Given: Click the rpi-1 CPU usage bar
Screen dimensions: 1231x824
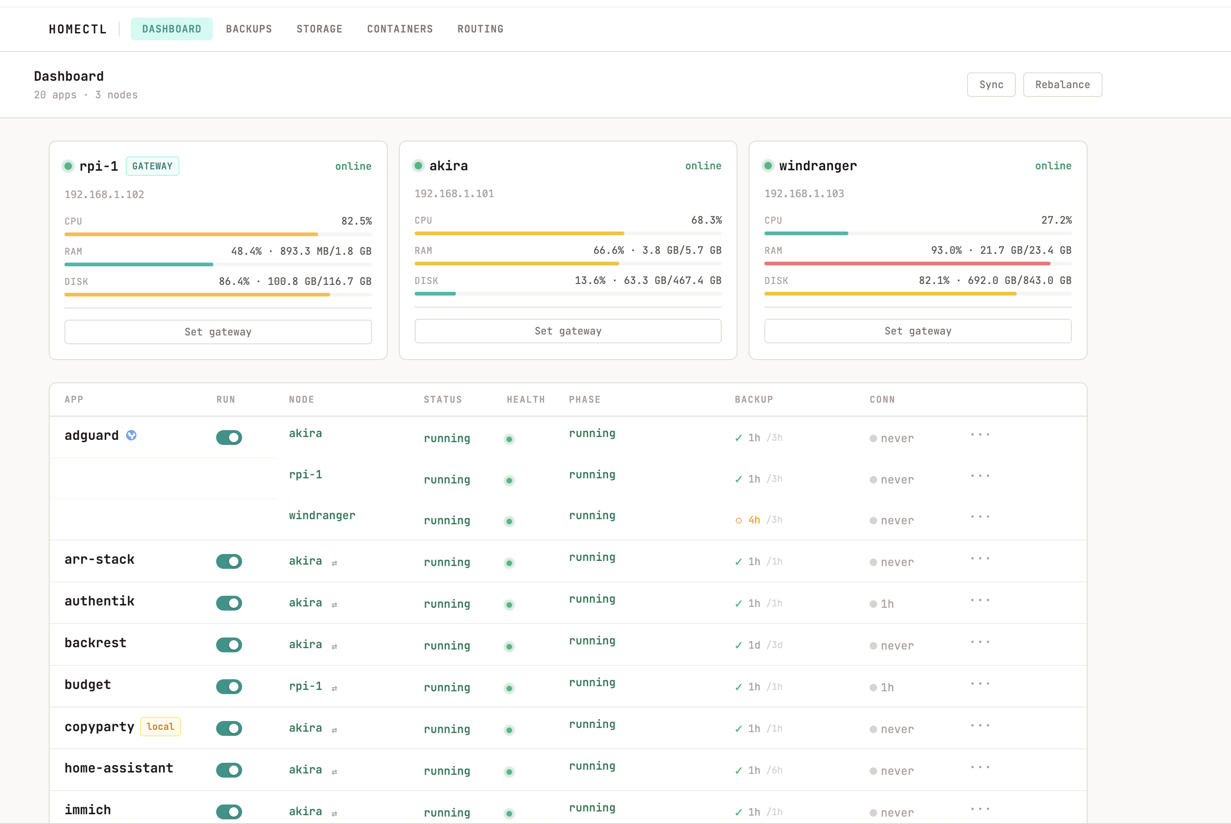Looking at the screenshot, I should click(x=218, y=234).
